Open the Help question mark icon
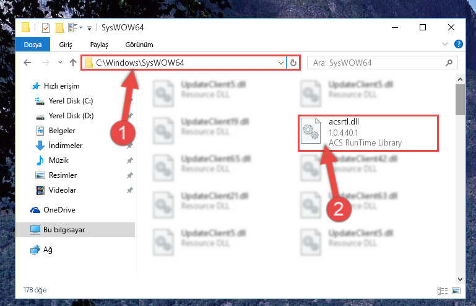Viewport: 476px width, 306px height. click(459, 45)
